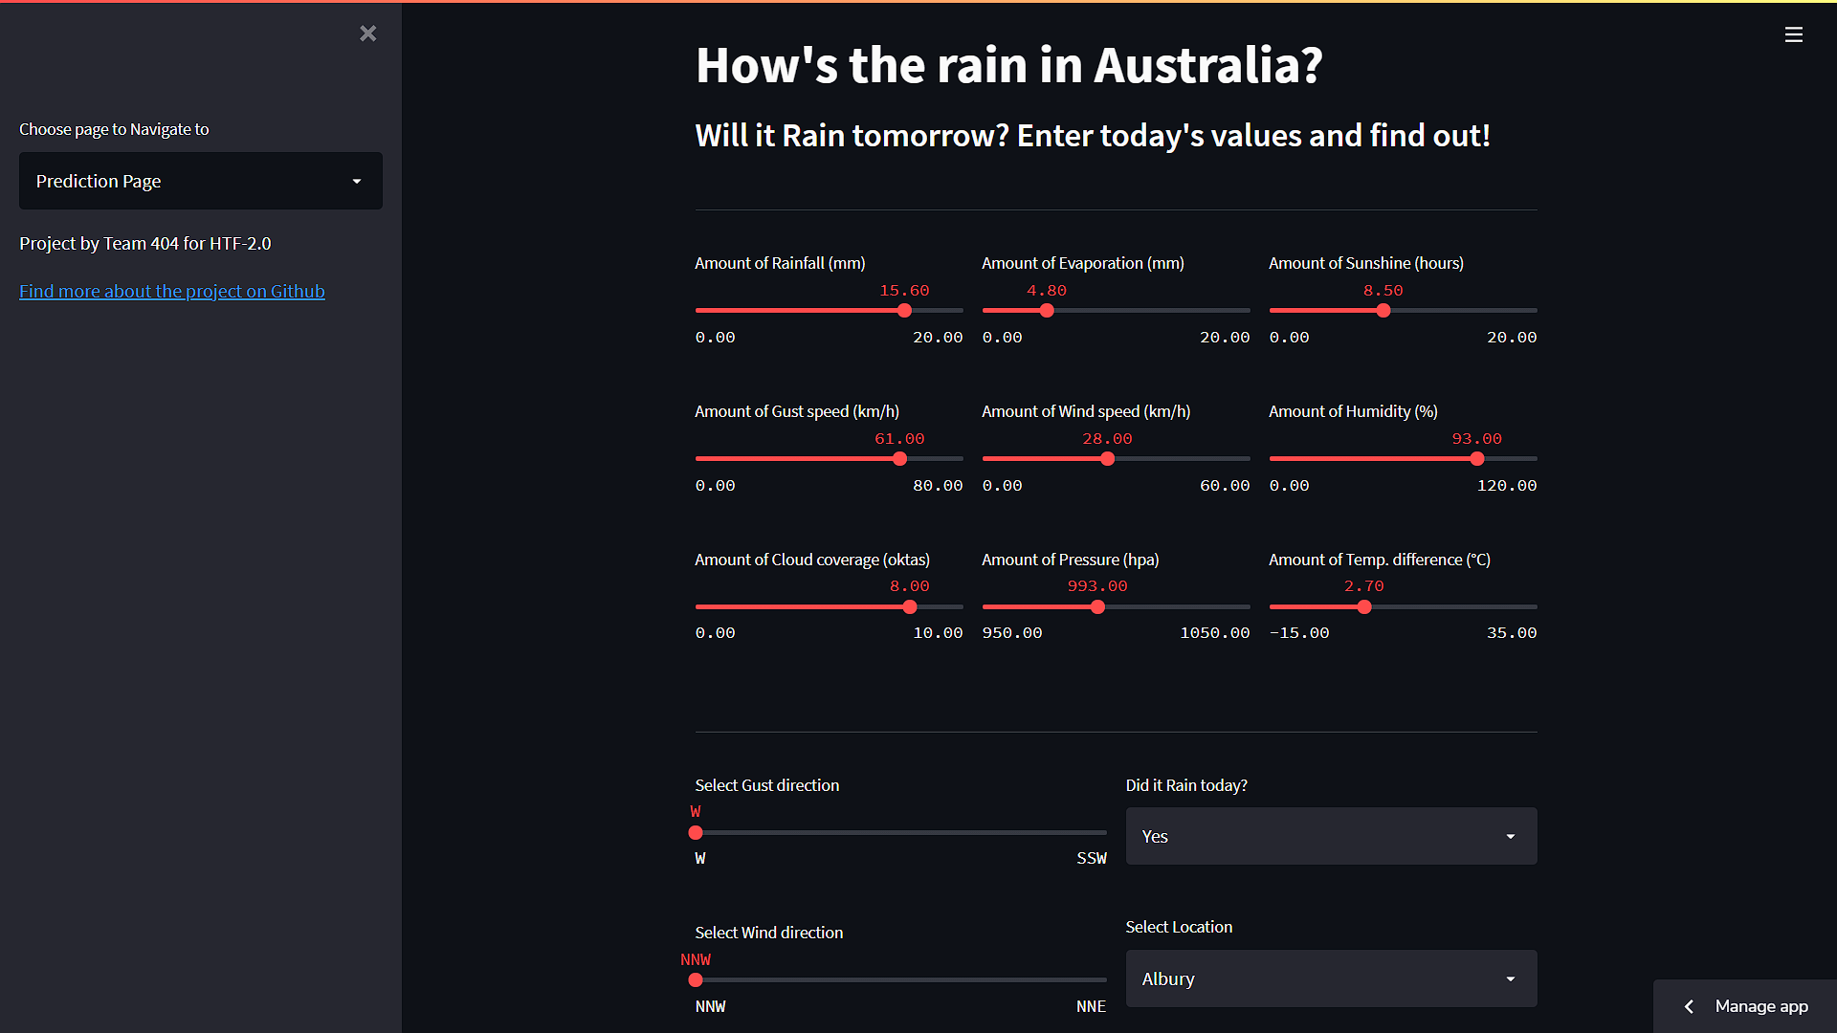Collapse the sidebar with the X icon

click(367, 33)
